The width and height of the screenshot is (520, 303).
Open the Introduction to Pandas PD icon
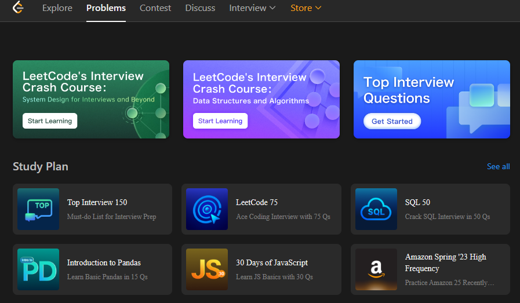(38, 269)
